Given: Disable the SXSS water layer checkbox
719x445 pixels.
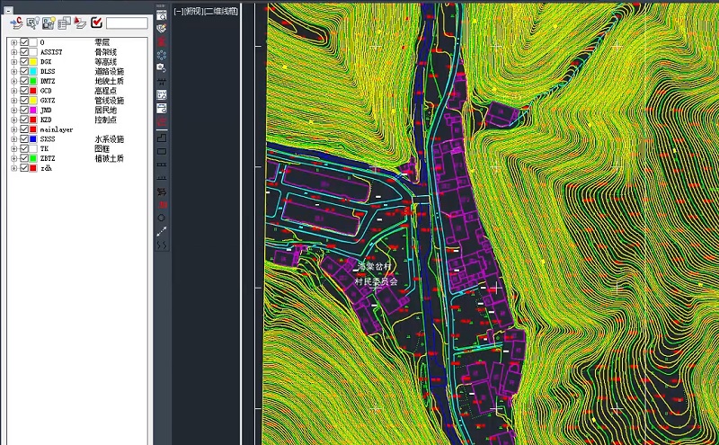Looking at the screenshot, I should click(24, 139).
